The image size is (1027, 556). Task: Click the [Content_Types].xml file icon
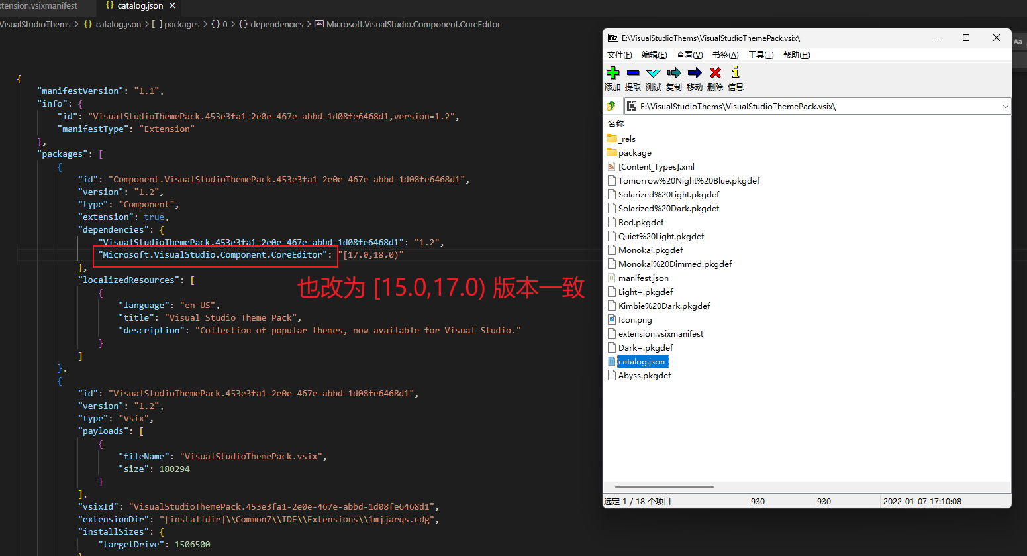point(612,166)
